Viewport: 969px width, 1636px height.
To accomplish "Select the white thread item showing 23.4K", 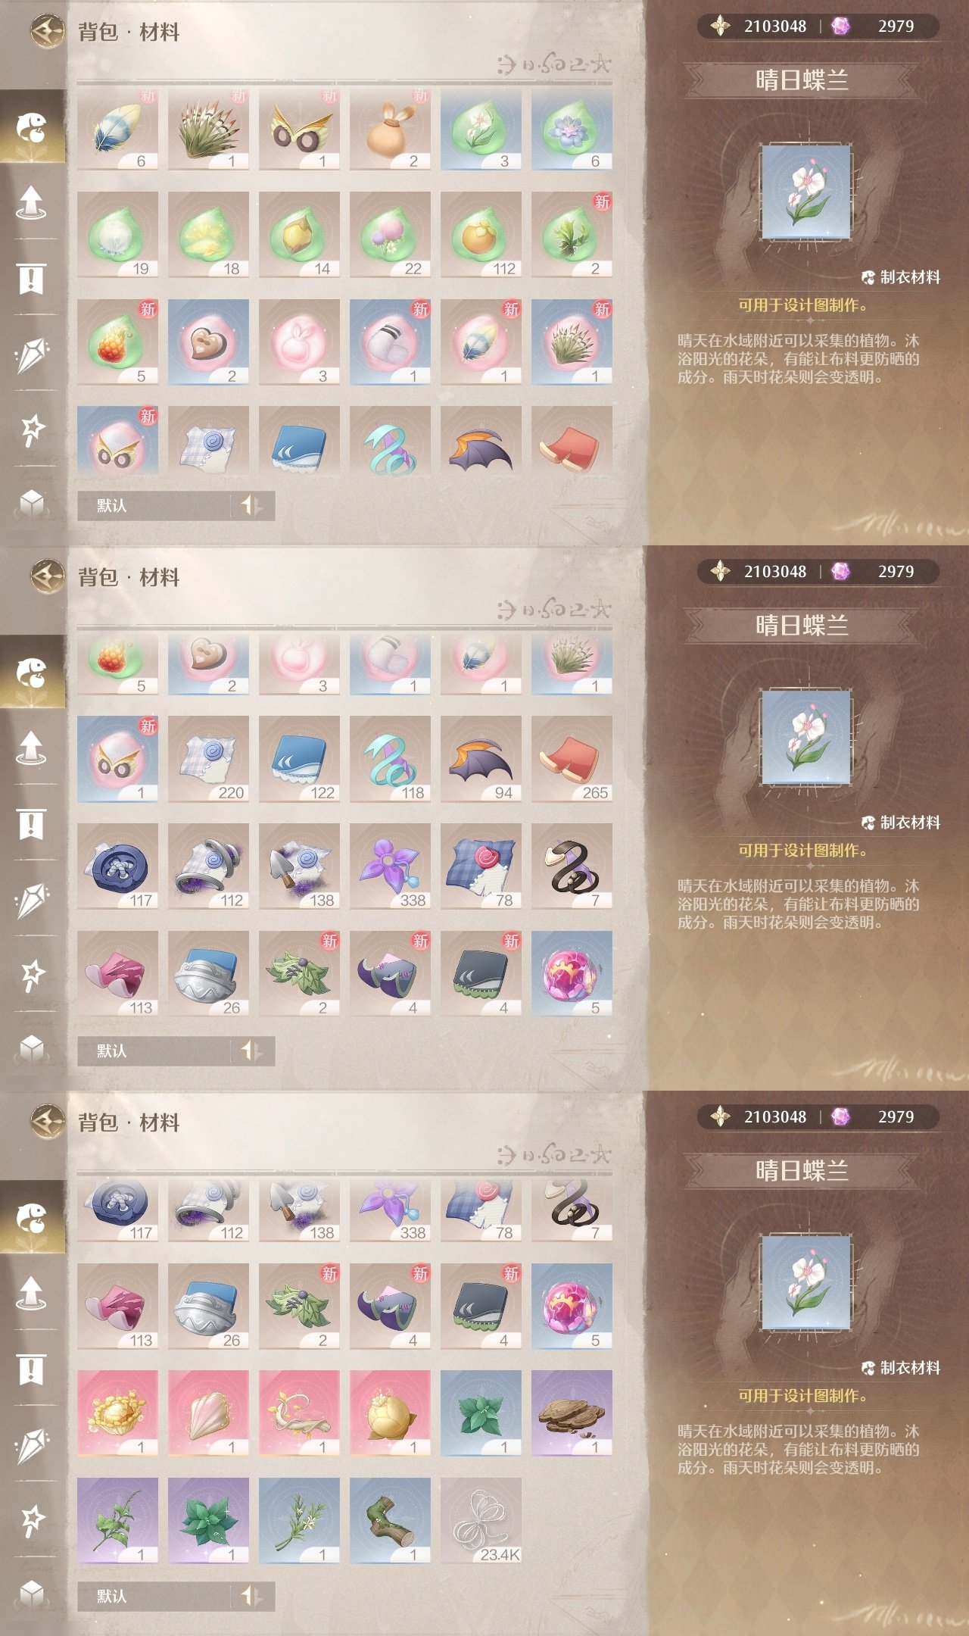I will click(x=481, y=1520).
